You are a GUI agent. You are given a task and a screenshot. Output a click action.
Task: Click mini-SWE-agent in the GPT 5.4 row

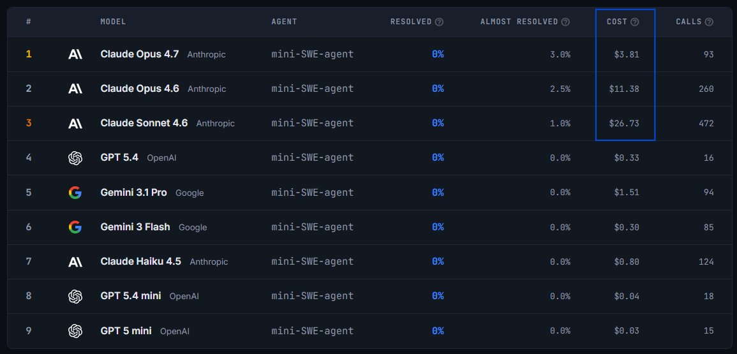point(313,158)
